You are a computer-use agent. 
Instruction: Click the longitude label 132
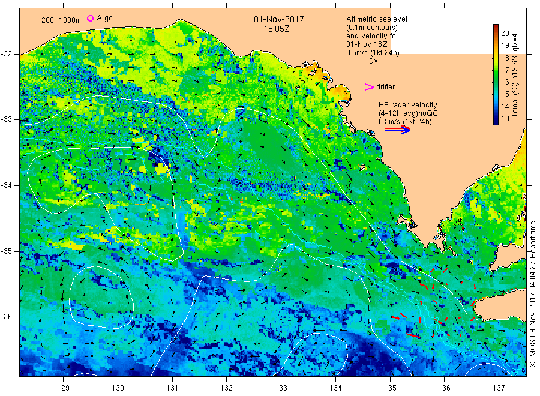coord(227,388)
